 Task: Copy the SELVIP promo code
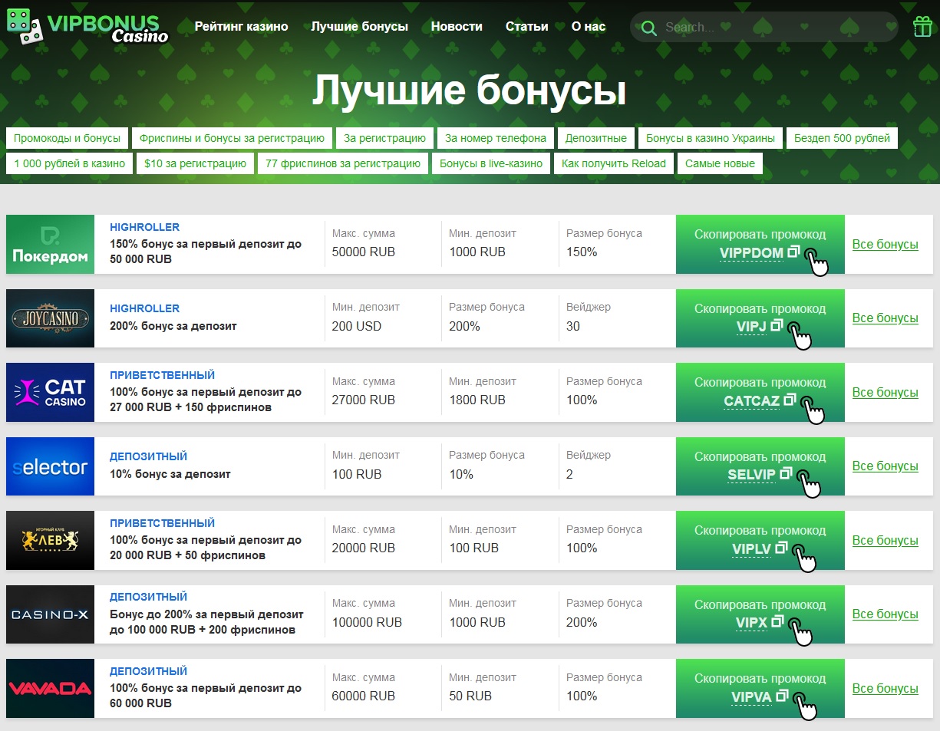tap(760, 466)
